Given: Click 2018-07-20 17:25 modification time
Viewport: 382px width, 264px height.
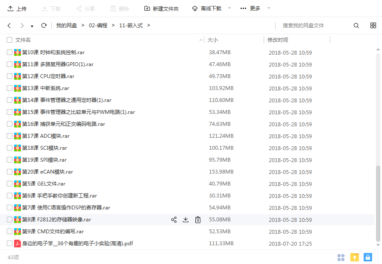Looking at the screenshot, I should [x=290, y=244].
